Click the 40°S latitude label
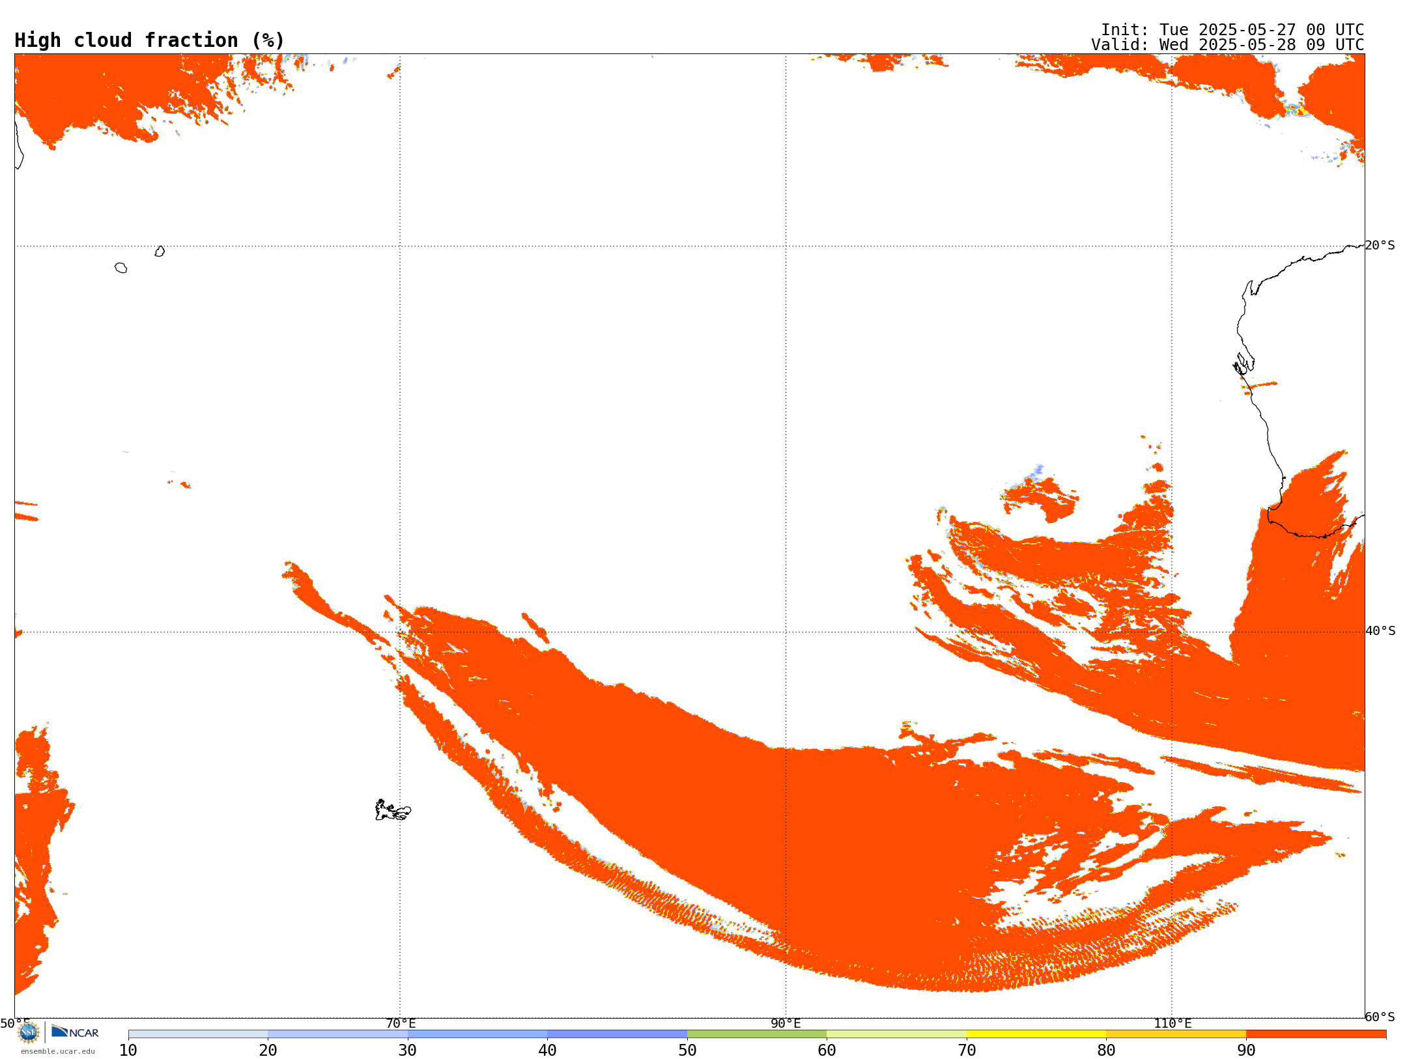The width and height of the screenshot is (1407, 1059). point(1380,631)
